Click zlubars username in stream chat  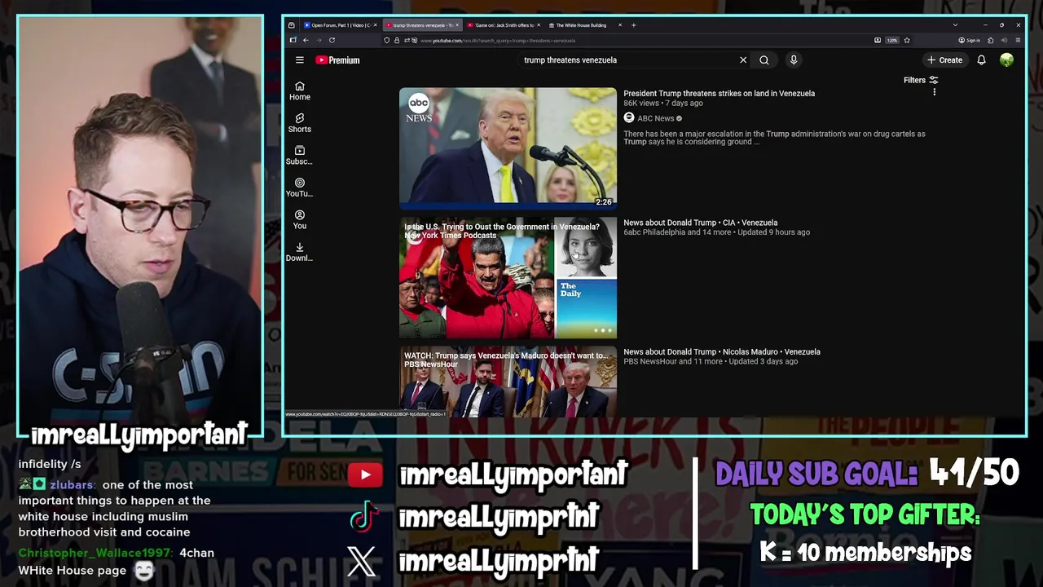(x=71, y=485)
